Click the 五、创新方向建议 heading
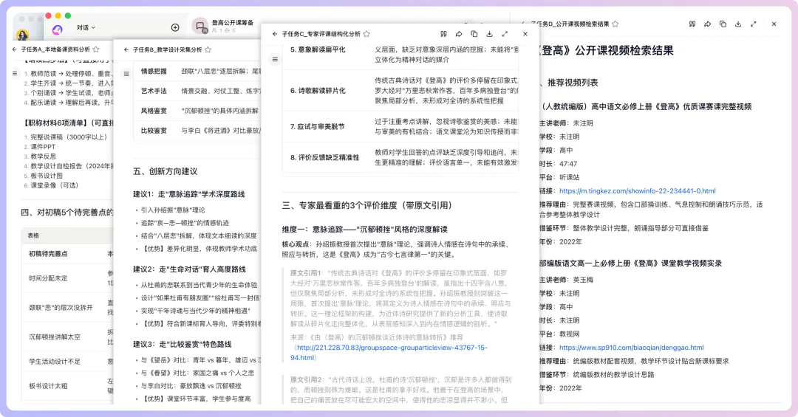 click(166, 171)
